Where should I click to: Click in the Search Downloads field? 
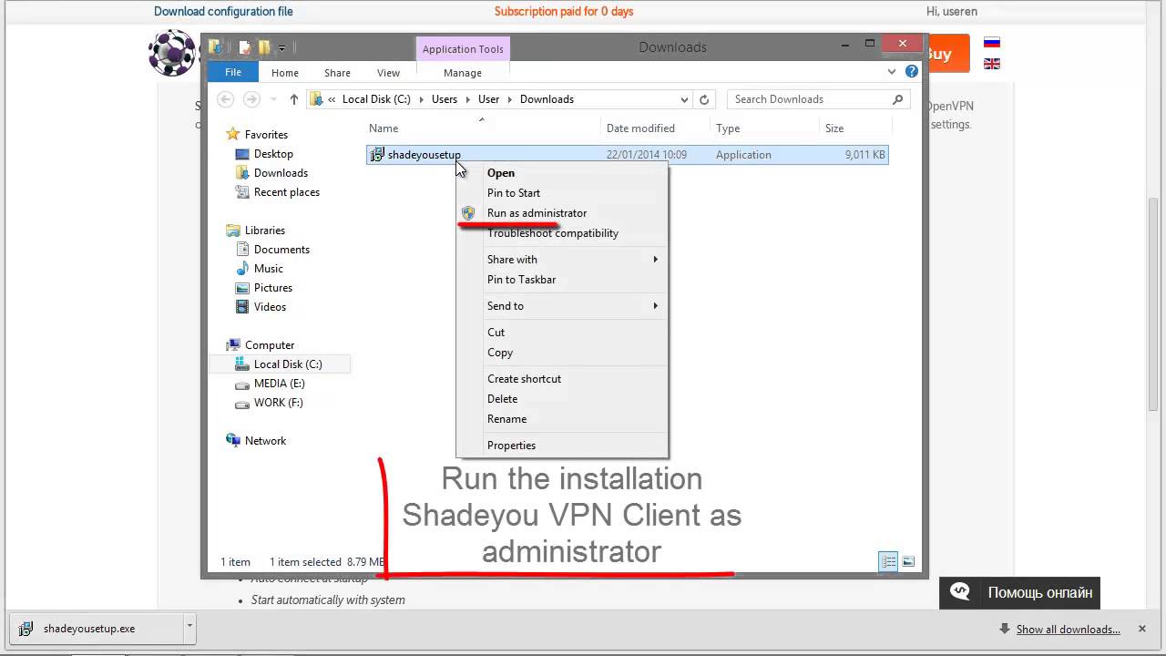point(819,99)
